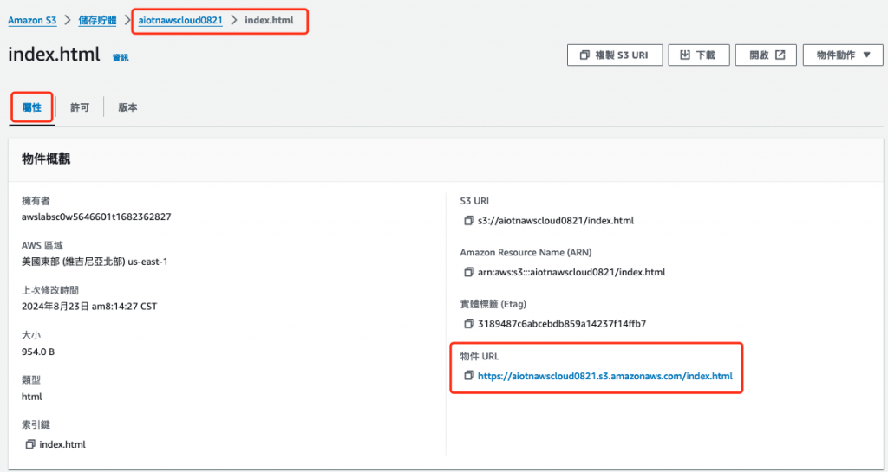Open the object with 開啟 button
The image size is (888, 472).
click(x=766, y=55)
